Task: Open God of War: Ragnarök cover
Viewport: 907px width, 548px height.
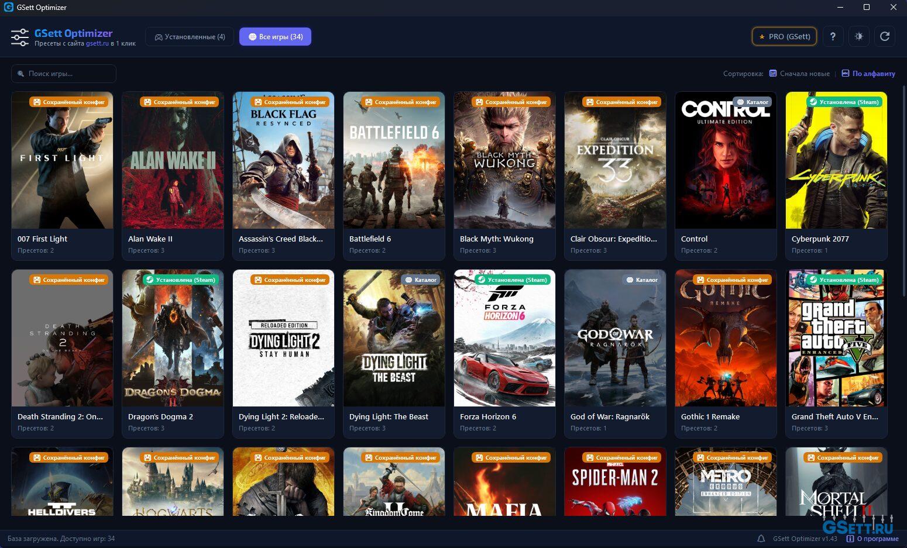Action: (615, 338)
